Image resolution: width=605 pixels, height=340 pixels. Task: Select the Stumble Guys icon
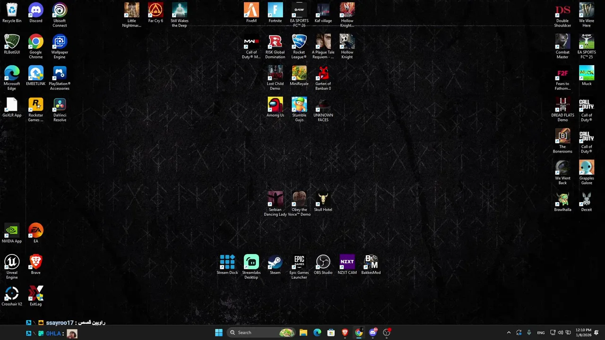point(299,110)
